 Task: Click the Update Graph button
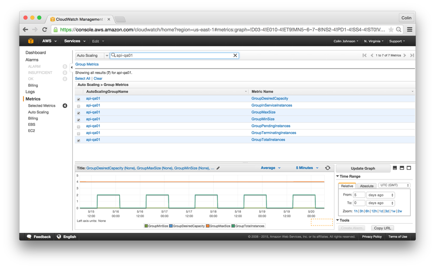tap(363, 168)
